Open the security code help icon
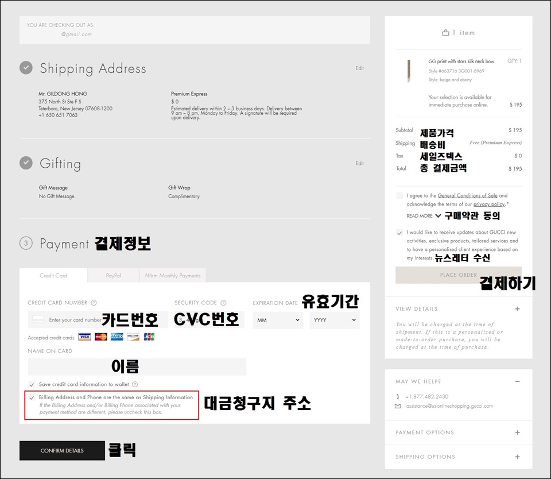 point(223,303)
